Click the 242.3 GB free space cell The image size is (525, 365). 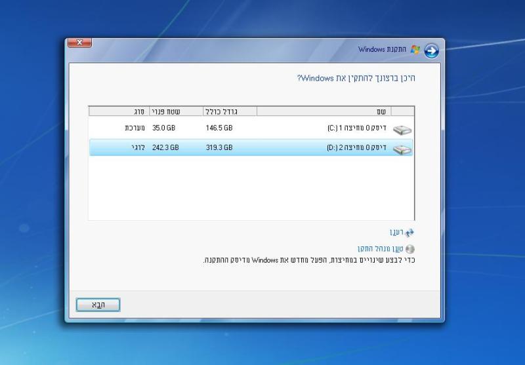pyautogui.click(x=165, y=148)
